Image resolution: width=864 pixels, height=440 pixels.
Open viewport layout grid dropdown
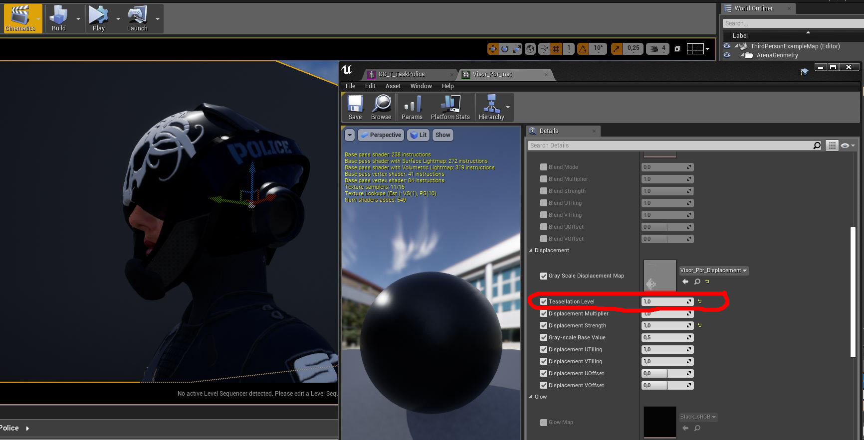click(698, 49)
